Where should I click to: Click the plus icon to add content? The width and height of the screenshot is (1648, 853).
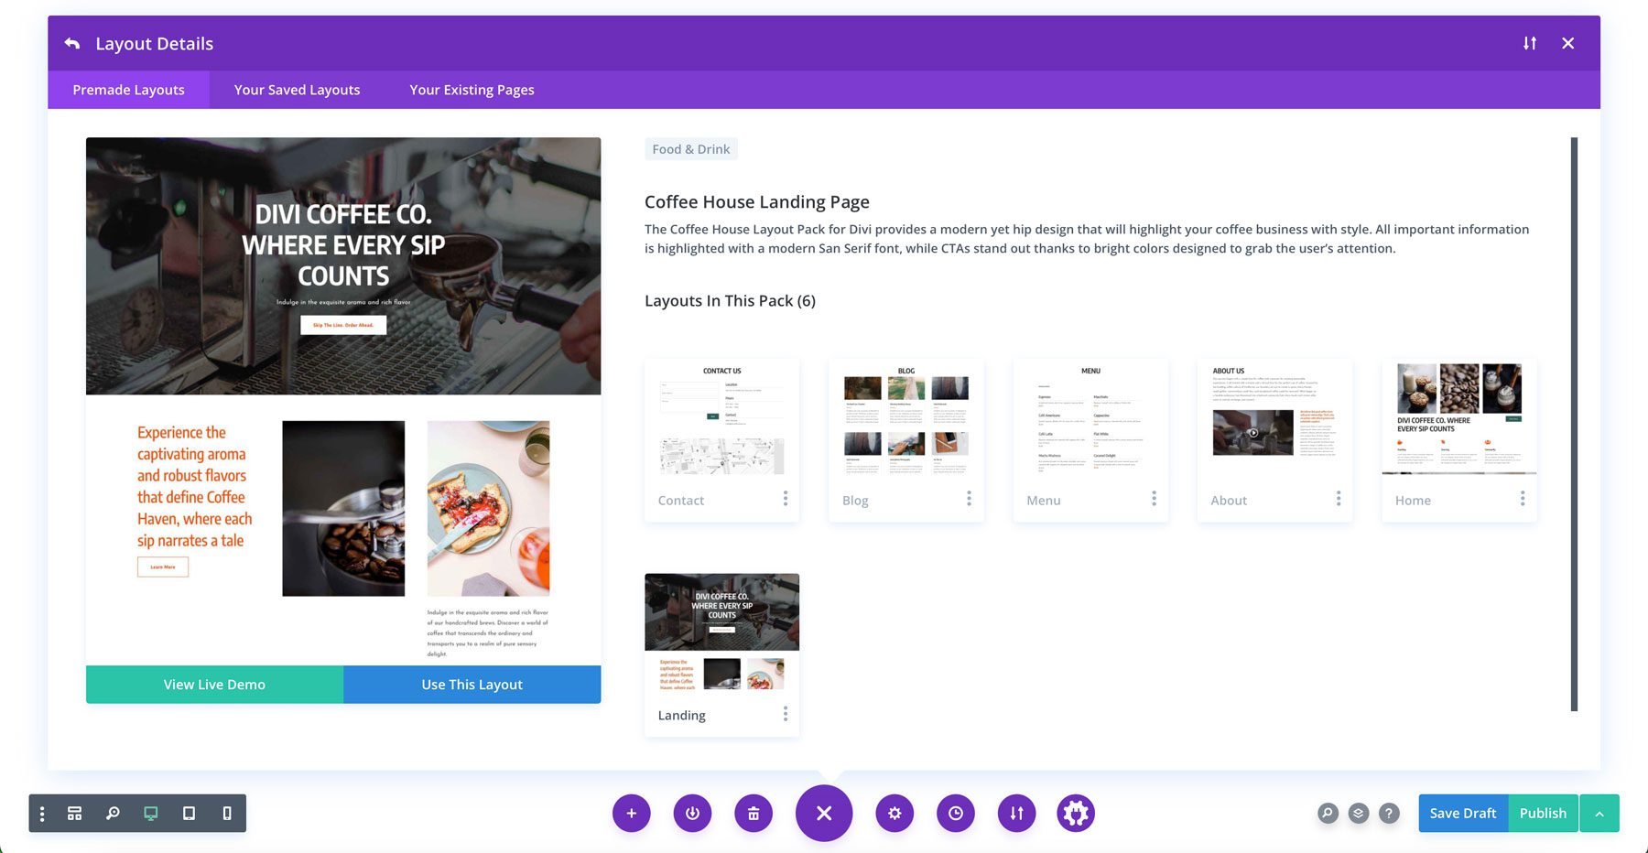pyautogui.click(x=631, y=813)
